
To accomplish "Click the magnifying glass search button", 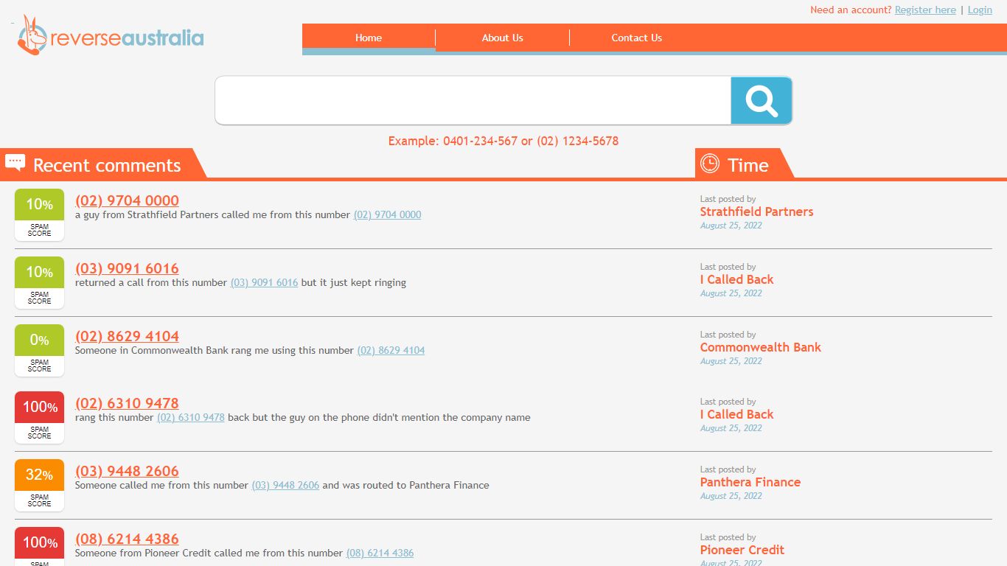I will click(762, 100).
